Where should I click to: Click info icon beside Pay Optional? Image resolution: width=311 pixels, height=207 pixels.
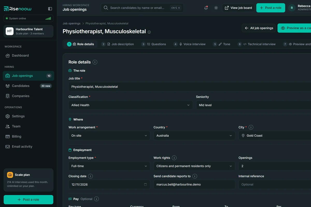96,199
